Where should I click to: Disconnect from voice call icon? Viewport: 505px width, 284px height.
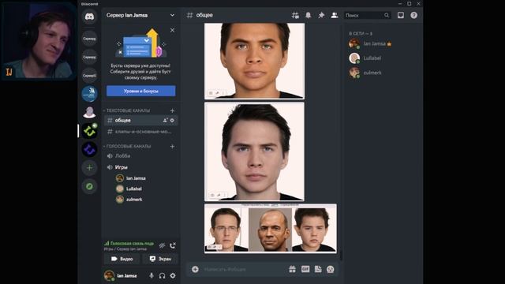click(x=173, y=245)
